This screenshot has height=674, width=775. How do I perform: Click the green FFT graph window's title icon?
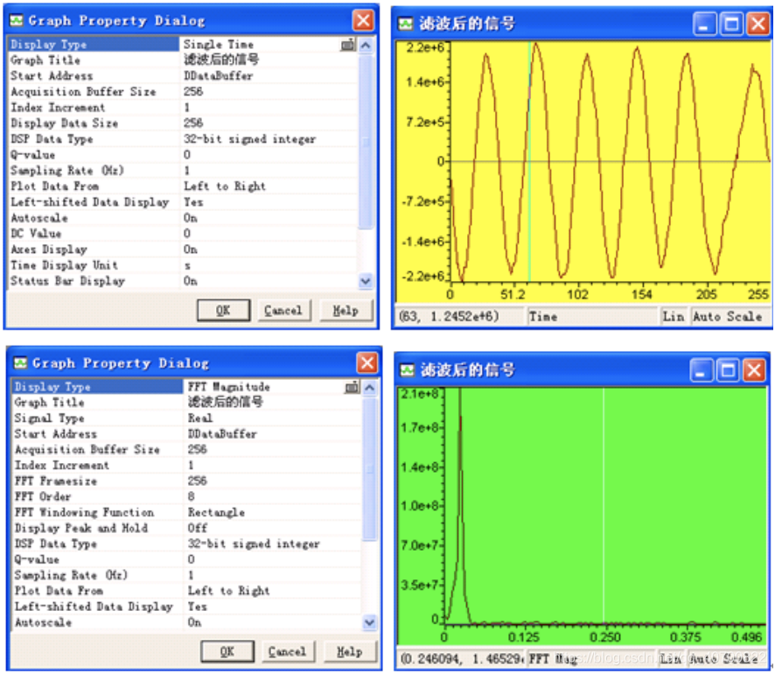[407, 370]
